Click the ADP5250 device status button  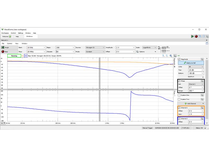pos(167,128)
